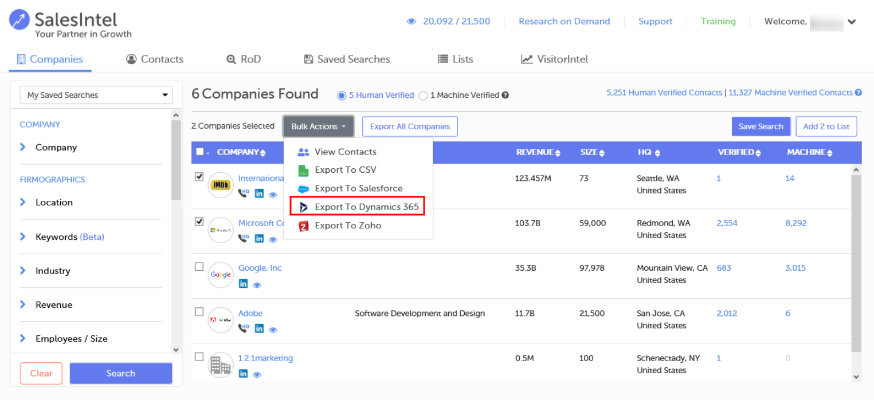Viewport: 874px width, 400px height.
Task: Sort by the COMPANY column arrows
Action: pyautogui.click(x=263, y=153)
